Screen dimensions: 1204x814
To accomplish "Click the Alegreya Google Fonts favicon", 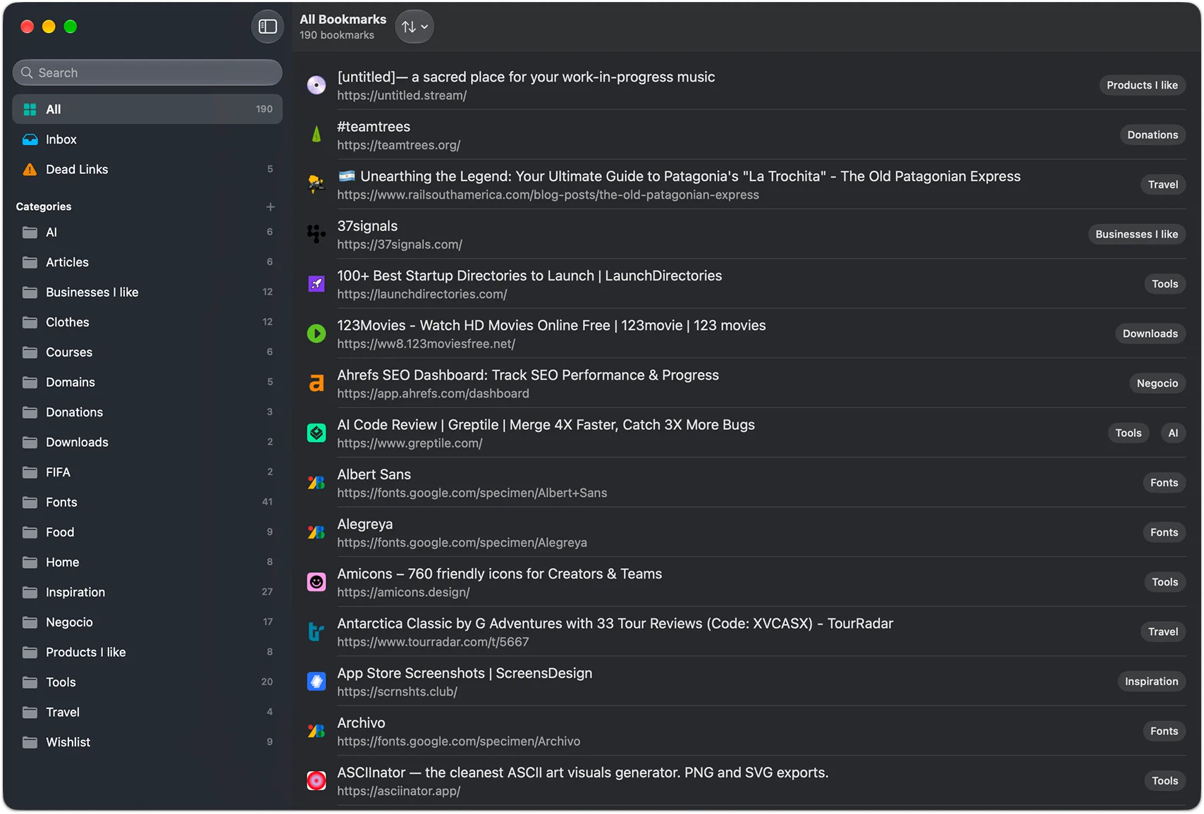I will (317, 532).
